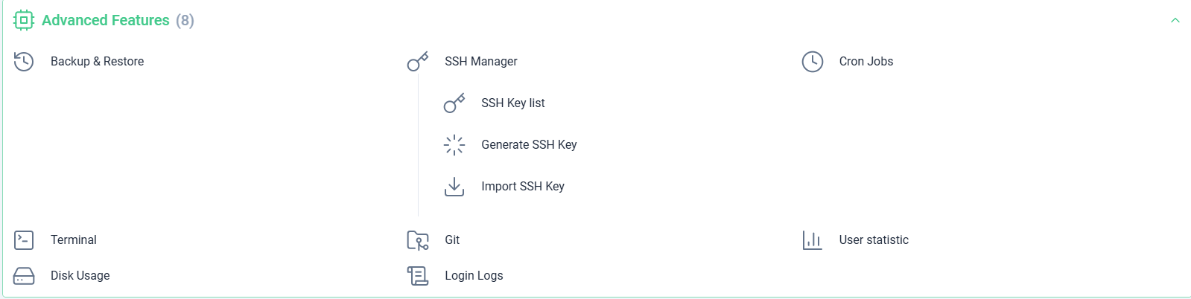Click the Advanced Features section heading
This screenshot has height=299, width=1191.
(x=106, y=20)
